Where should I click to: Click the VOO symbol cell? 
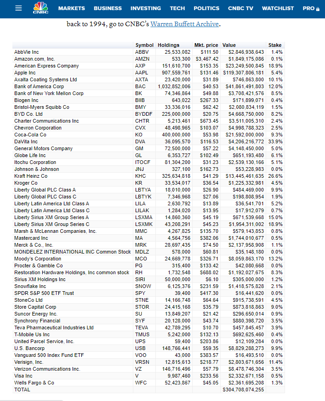(x=141, y=356)
